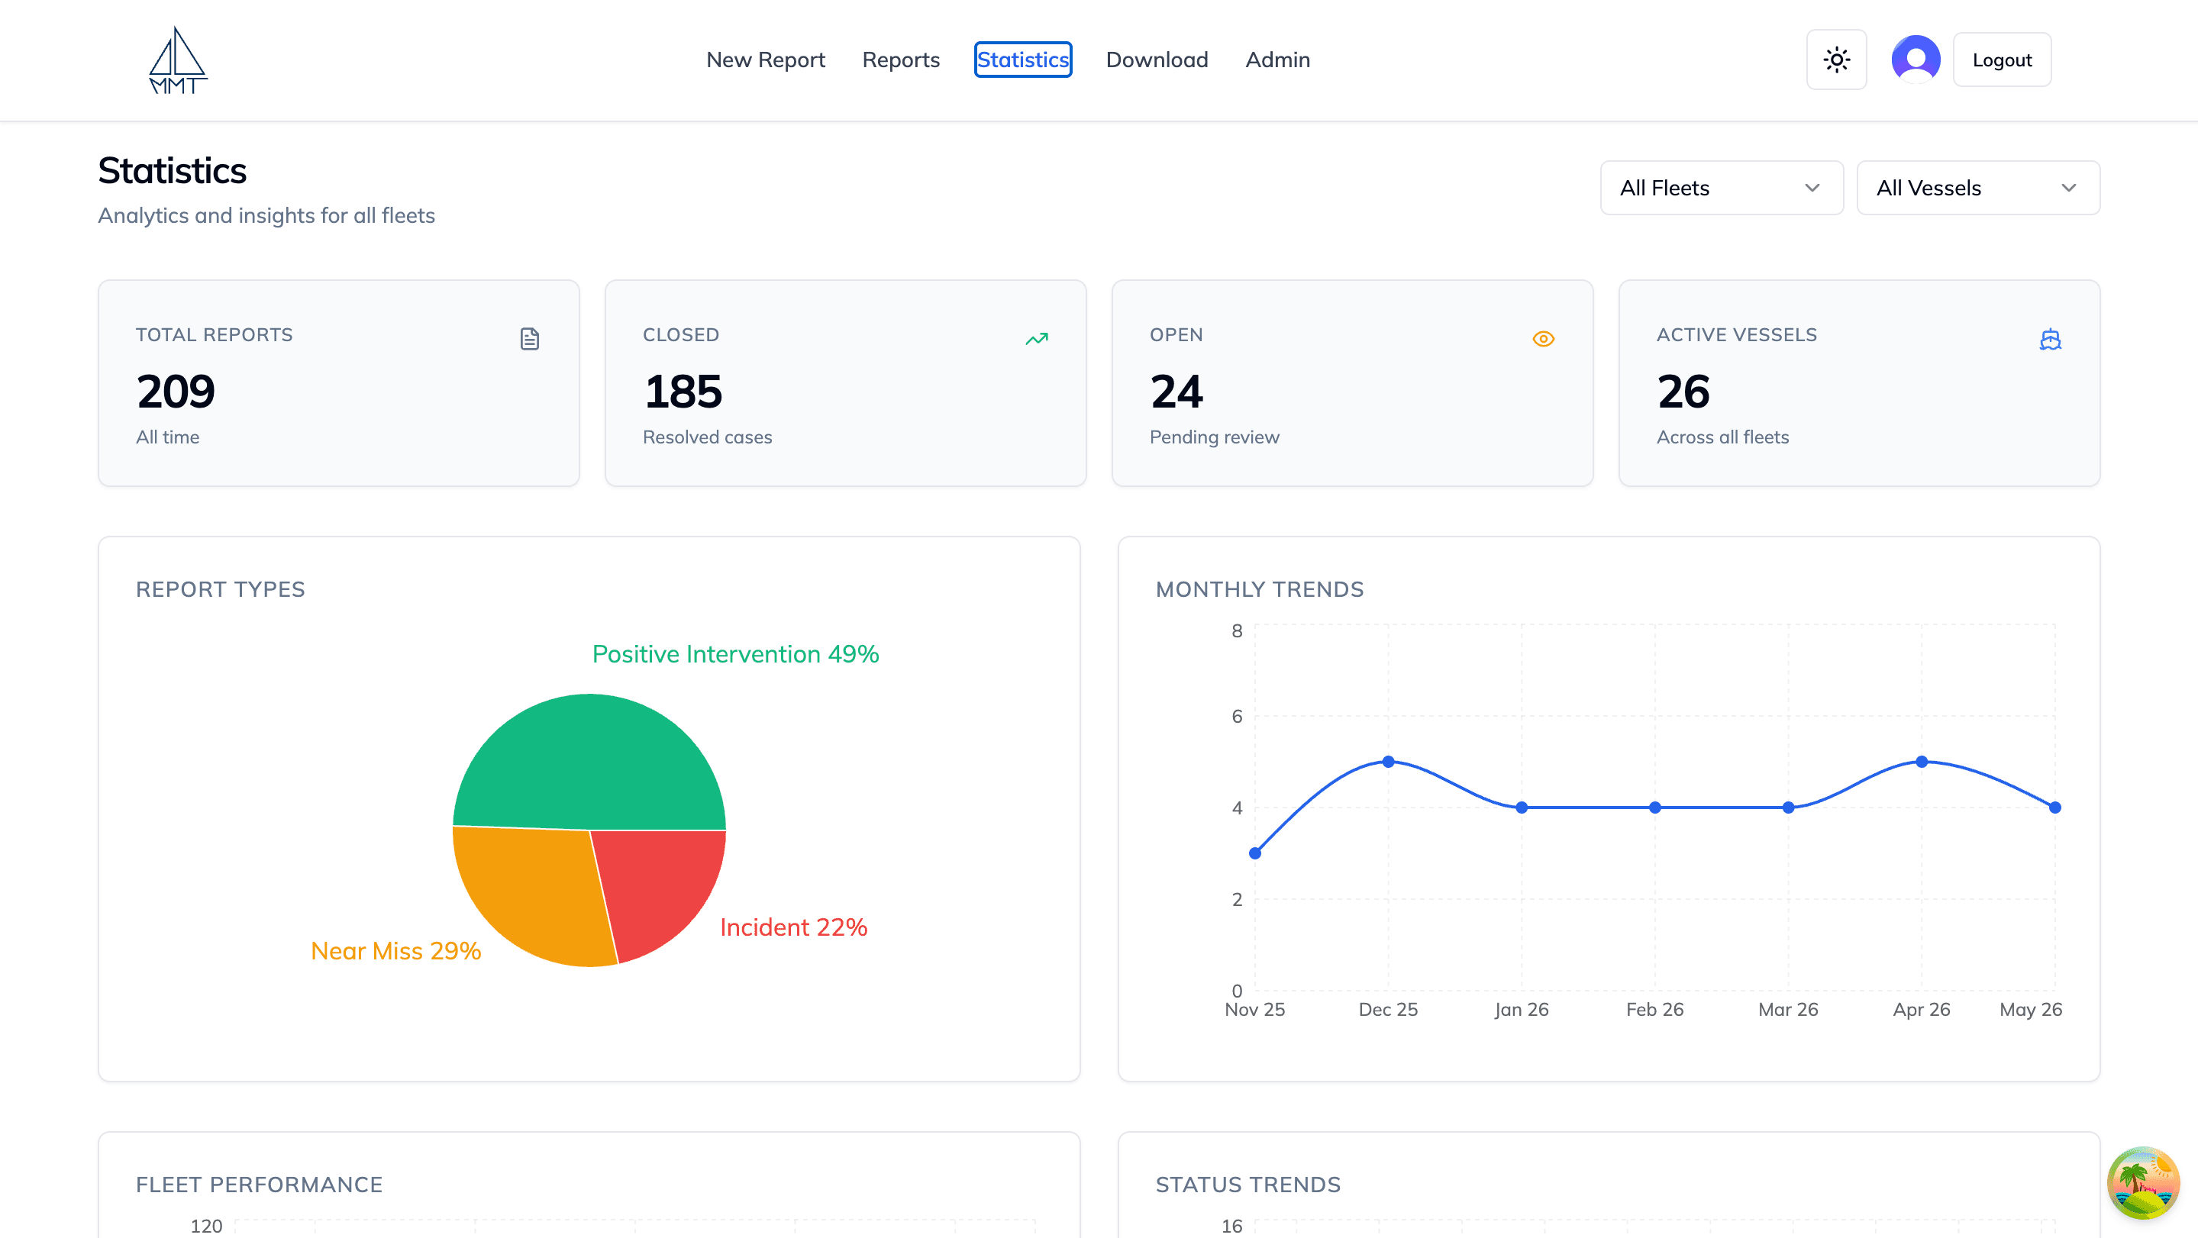Click the Nov 25 data point on trend line
Image resolution: width=2198 pixels, height=1238 pixels.
pos(1255,853)
